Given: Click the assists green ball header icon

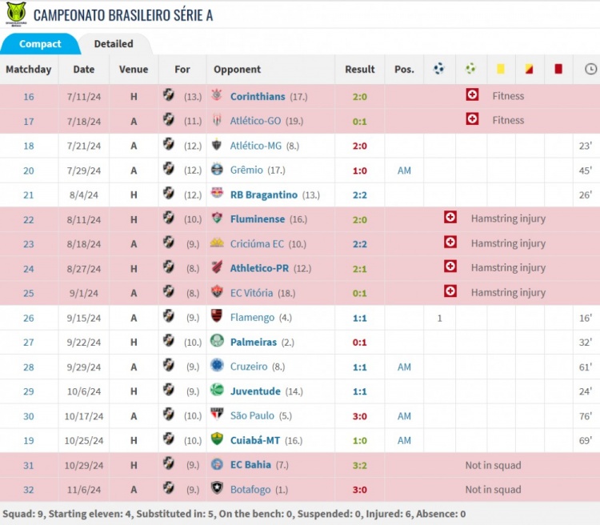Looking at the screenshot, I should (471, 70).
